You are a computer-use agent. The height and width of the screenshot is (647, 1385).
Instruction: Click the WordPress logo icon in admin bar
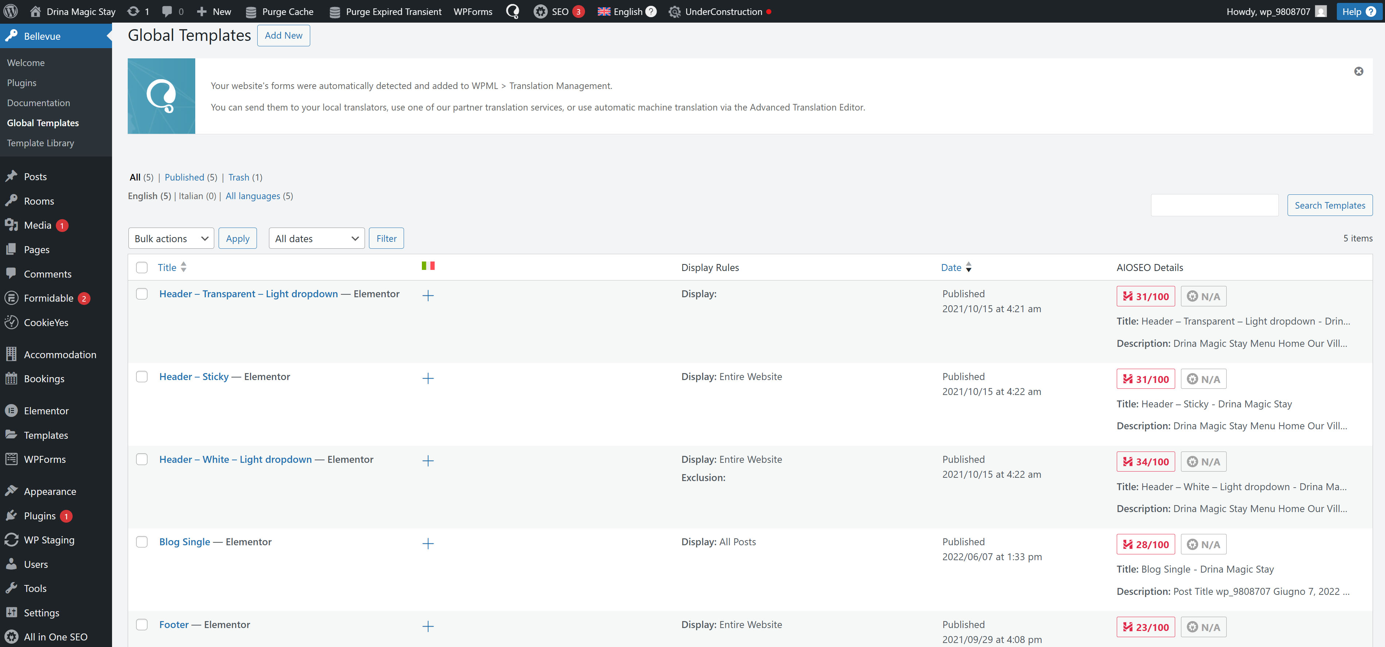(11, 11)
